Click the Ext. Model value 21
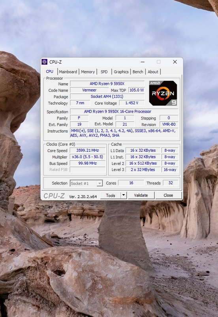 125,124
